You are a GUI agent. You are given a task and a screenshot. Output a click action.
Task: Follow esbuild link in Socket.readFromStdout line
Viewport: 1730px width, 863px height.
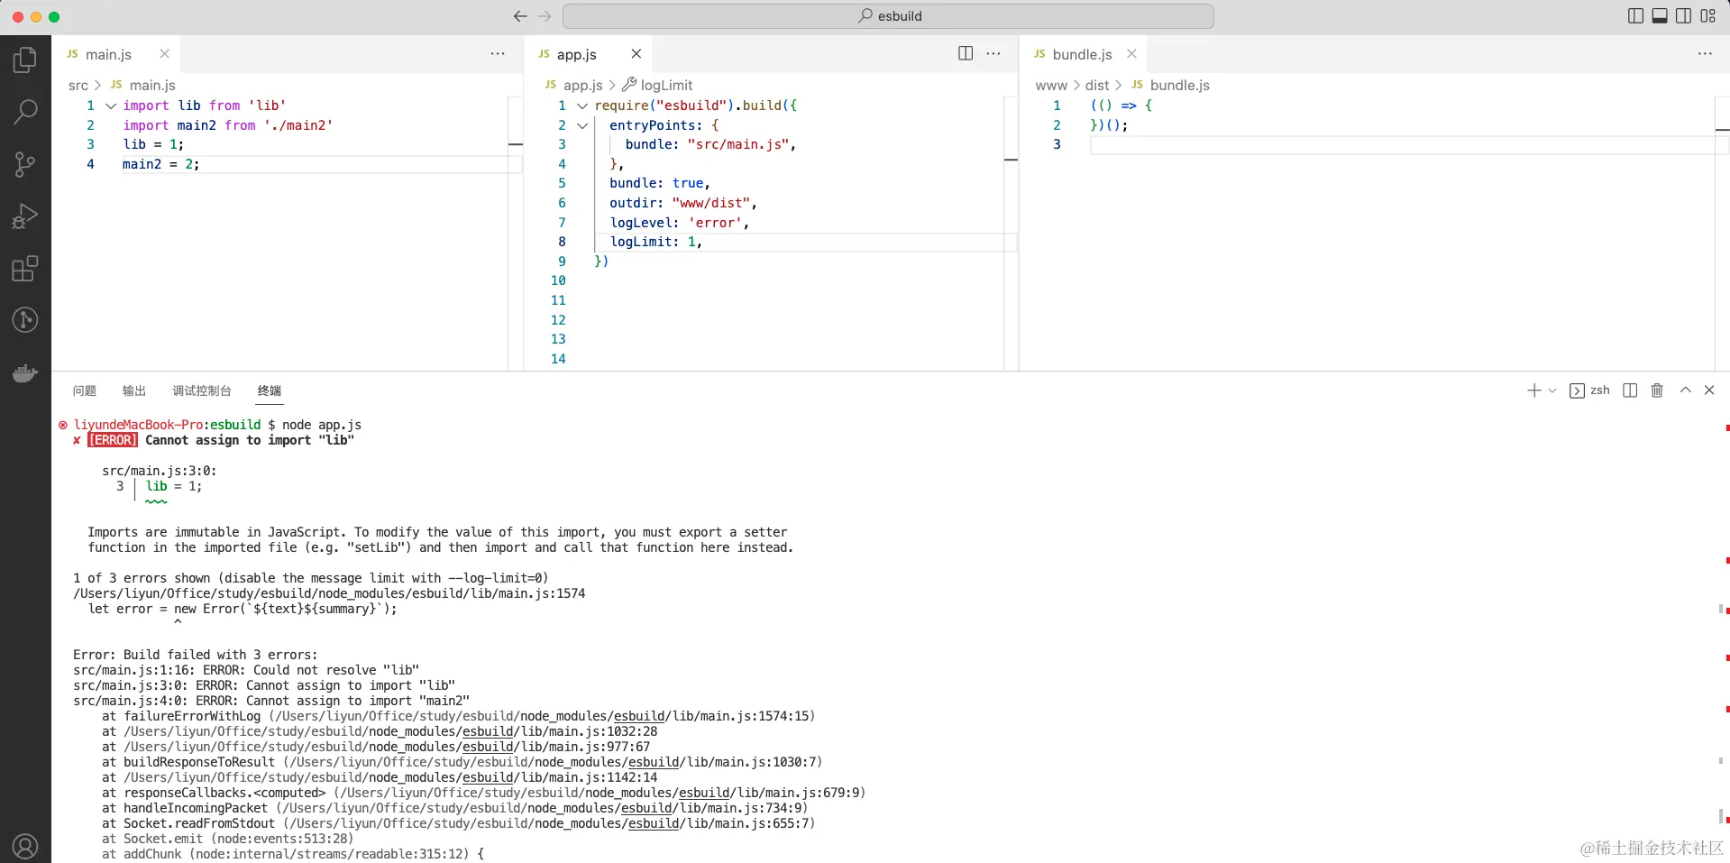[654, 823]
